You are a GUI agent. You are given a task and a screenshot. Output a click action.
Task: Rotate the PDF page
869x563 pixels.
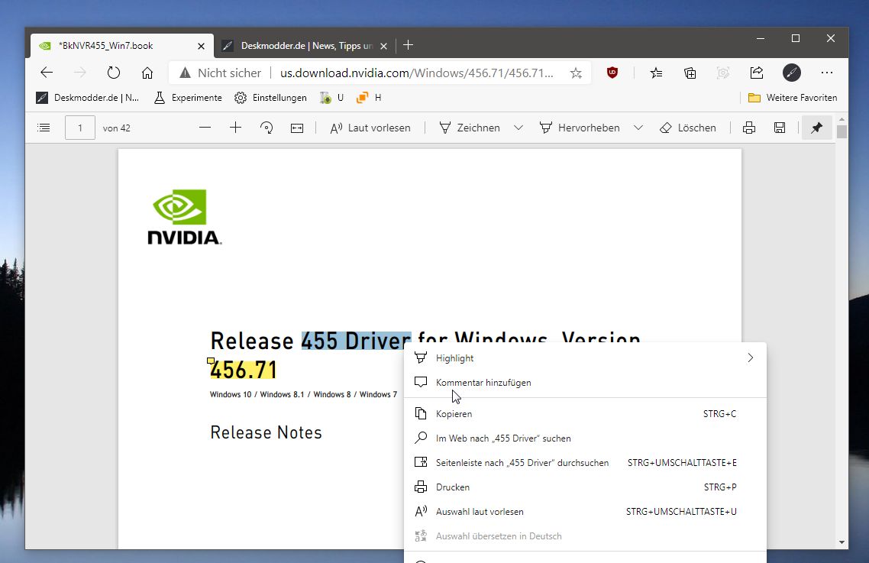coord(267,128)
